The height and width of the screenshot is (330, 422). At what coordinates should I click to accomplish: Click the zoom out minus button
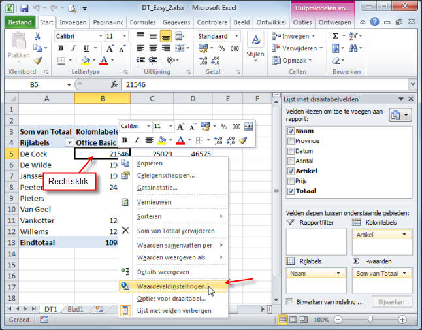(338, 320)
